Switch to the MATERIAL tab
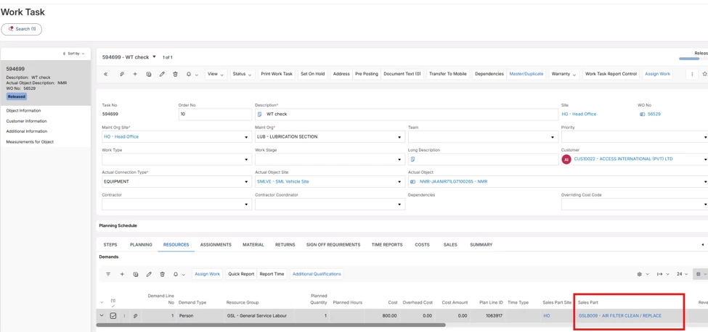Viewport: 708px width, 332px height. pyautogui.click(x=253, y=244)
